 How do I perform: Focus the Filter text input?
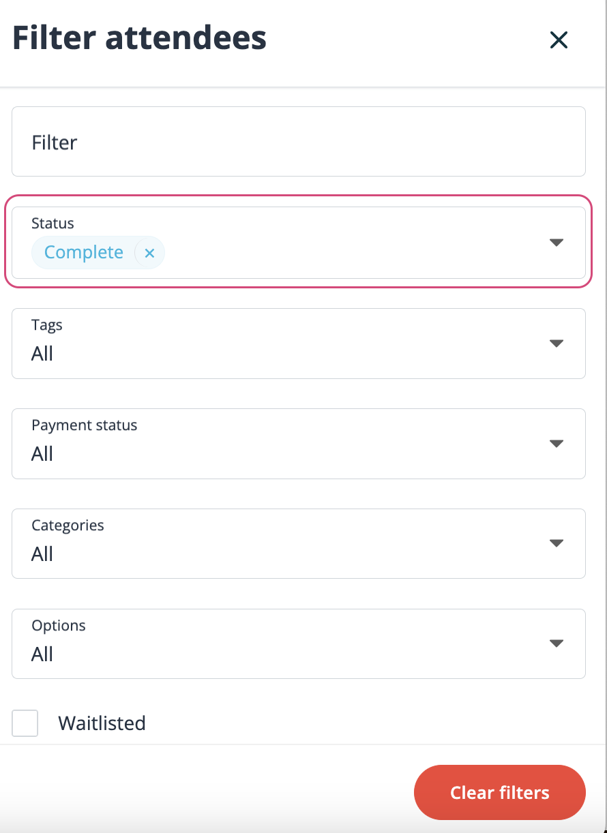tap(298, 142)
